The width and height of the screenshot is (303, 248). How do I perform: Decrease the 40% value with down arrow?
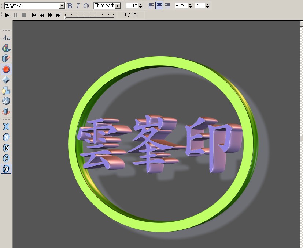click(x=191, y=7)
